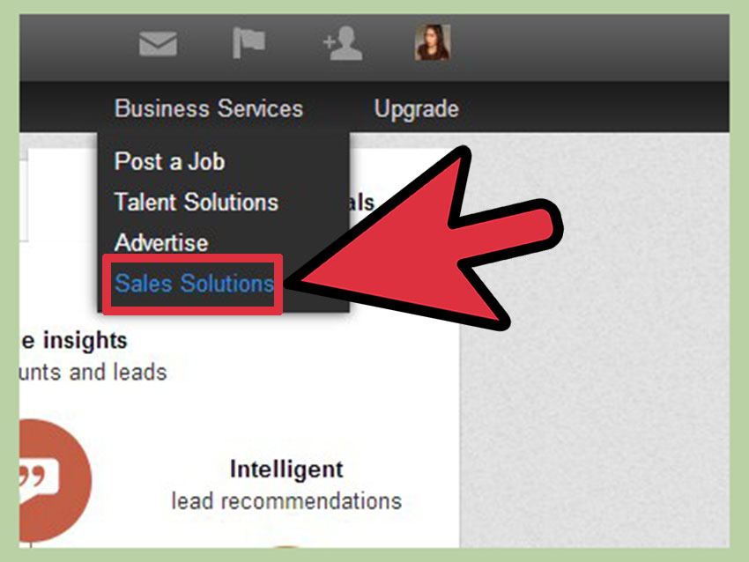Click the highlighted Sales Solutions link
The height and width of the screenshot is (562, 749).
194,283
